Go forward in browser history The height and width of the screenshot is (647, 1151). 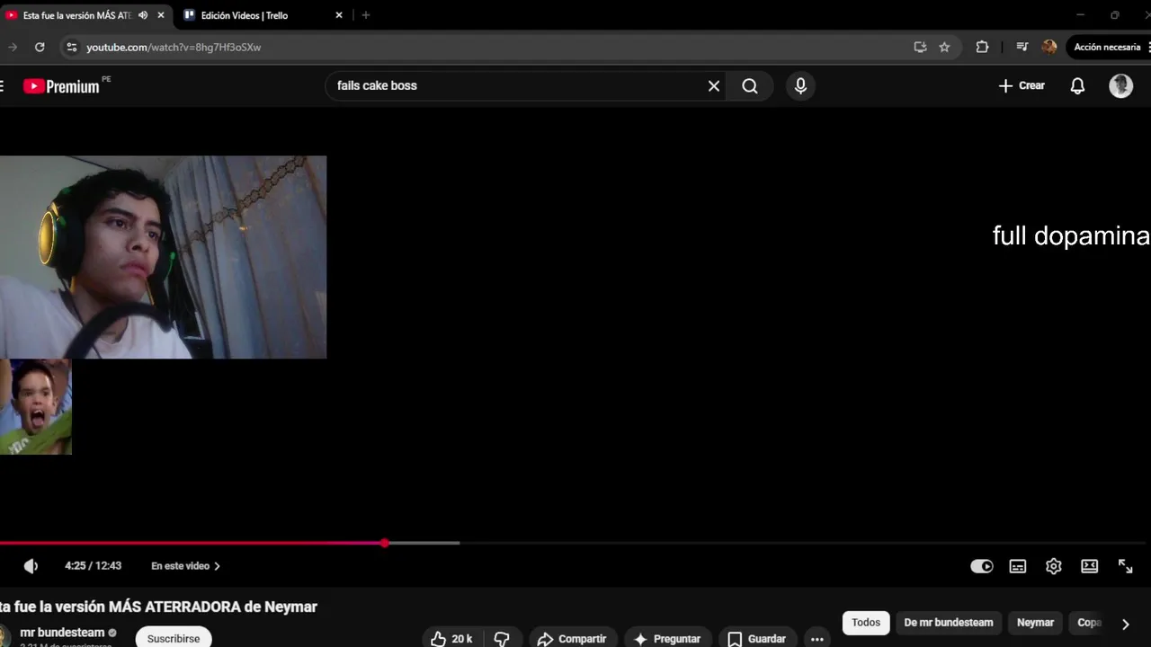[x=13, y=47]
